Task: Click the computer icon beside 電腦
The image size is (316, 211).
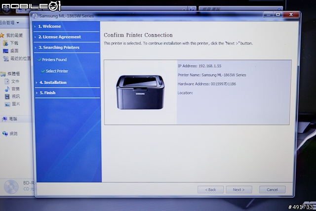Action: pos(4,119)
